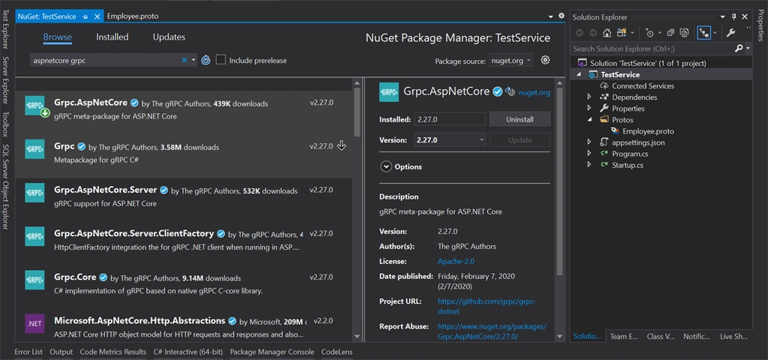Click the Pending Changes Filter clock icon

pos(650,33)
